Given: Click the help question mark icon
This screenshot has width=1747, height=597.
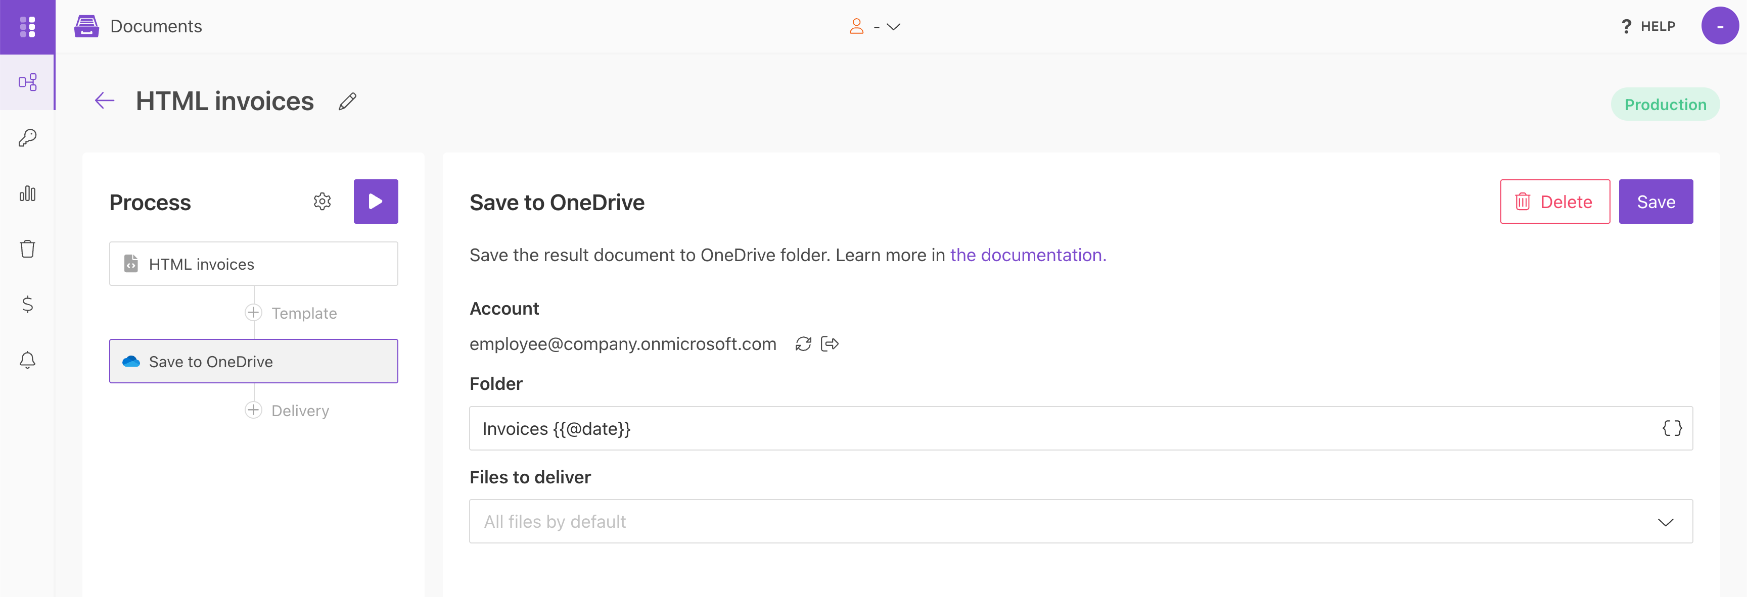Looking at the screenshot, I should click(x=1626, y=26).
